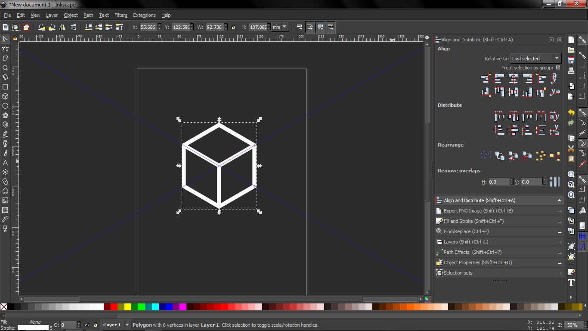Image resolution: width=588 pixels, height=331 pixels.
Task: Toggle snap to grids button
Action: click(x=582, y=236)
